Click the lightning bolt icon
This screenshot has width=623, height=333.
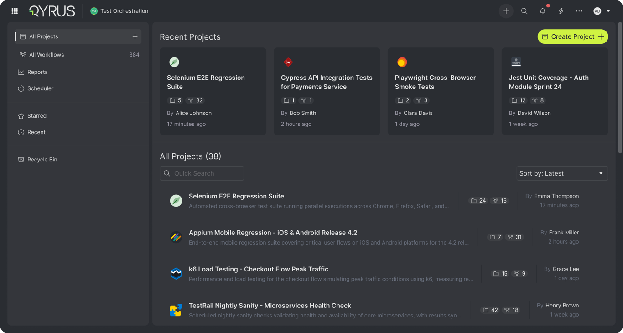click(x=561, y=11)
